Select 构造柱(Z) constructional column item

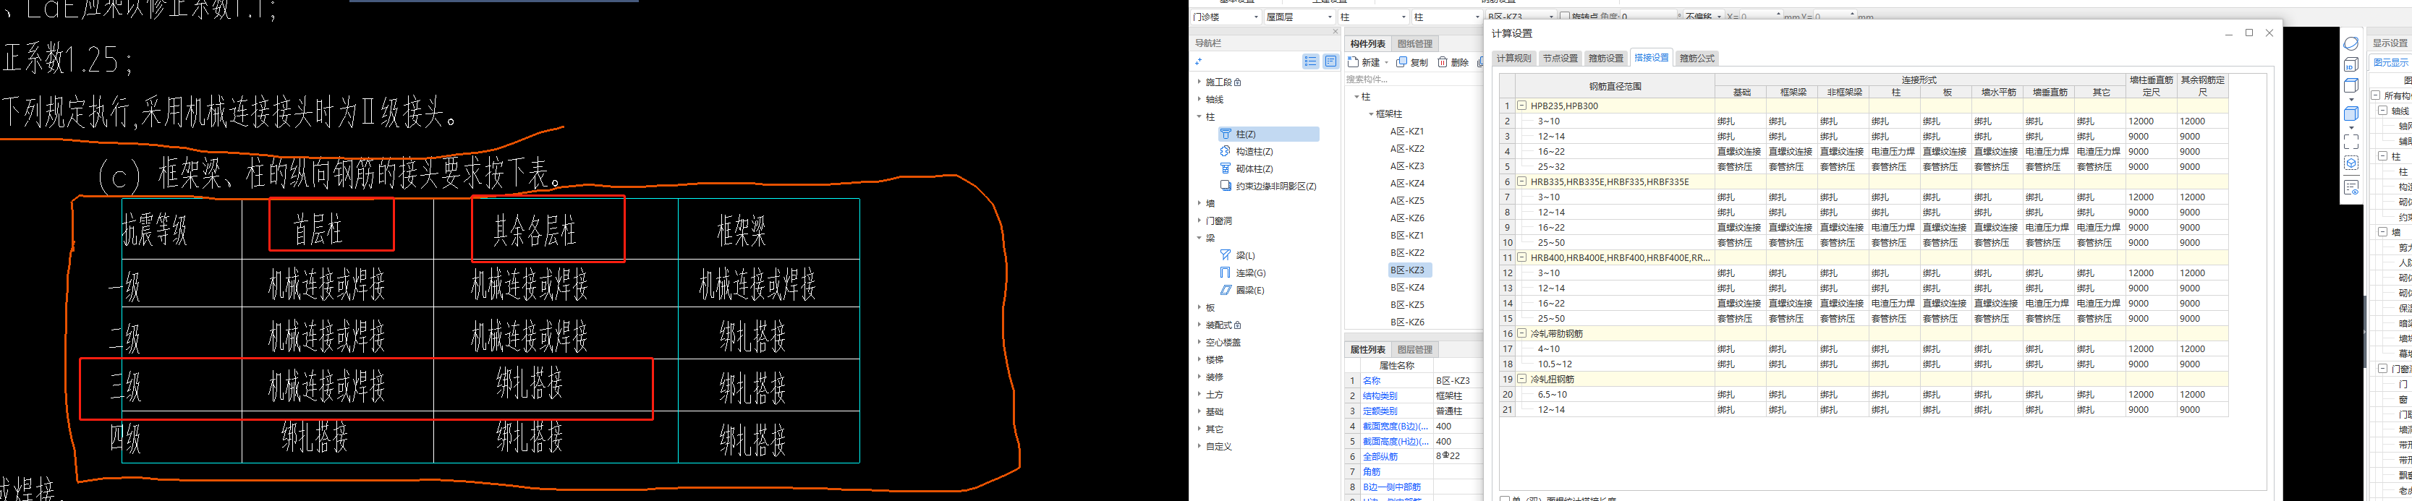click(x=1253, y=152)
